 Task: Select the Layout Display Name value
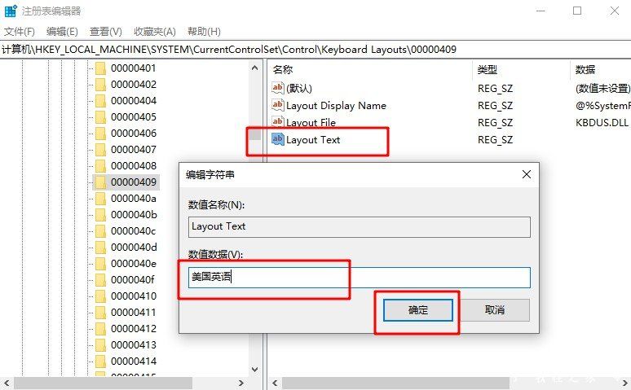pyautogui.click(x=336, y=106)
